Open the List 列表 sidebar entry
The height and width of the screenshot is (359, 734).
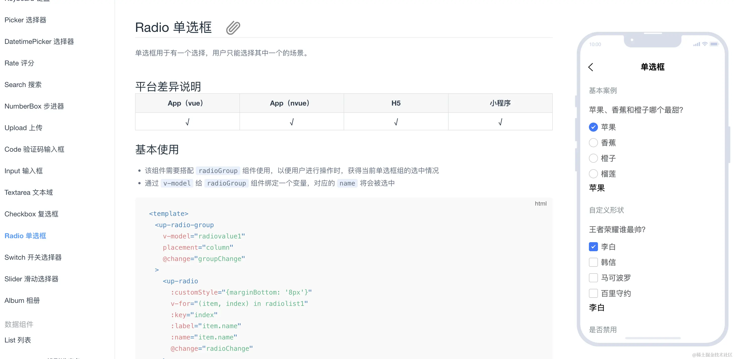point(18,340)
